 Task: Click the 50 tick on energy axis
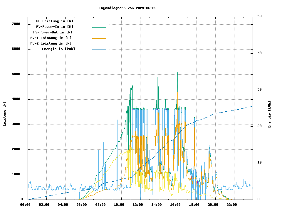click(x=259, y=16)
